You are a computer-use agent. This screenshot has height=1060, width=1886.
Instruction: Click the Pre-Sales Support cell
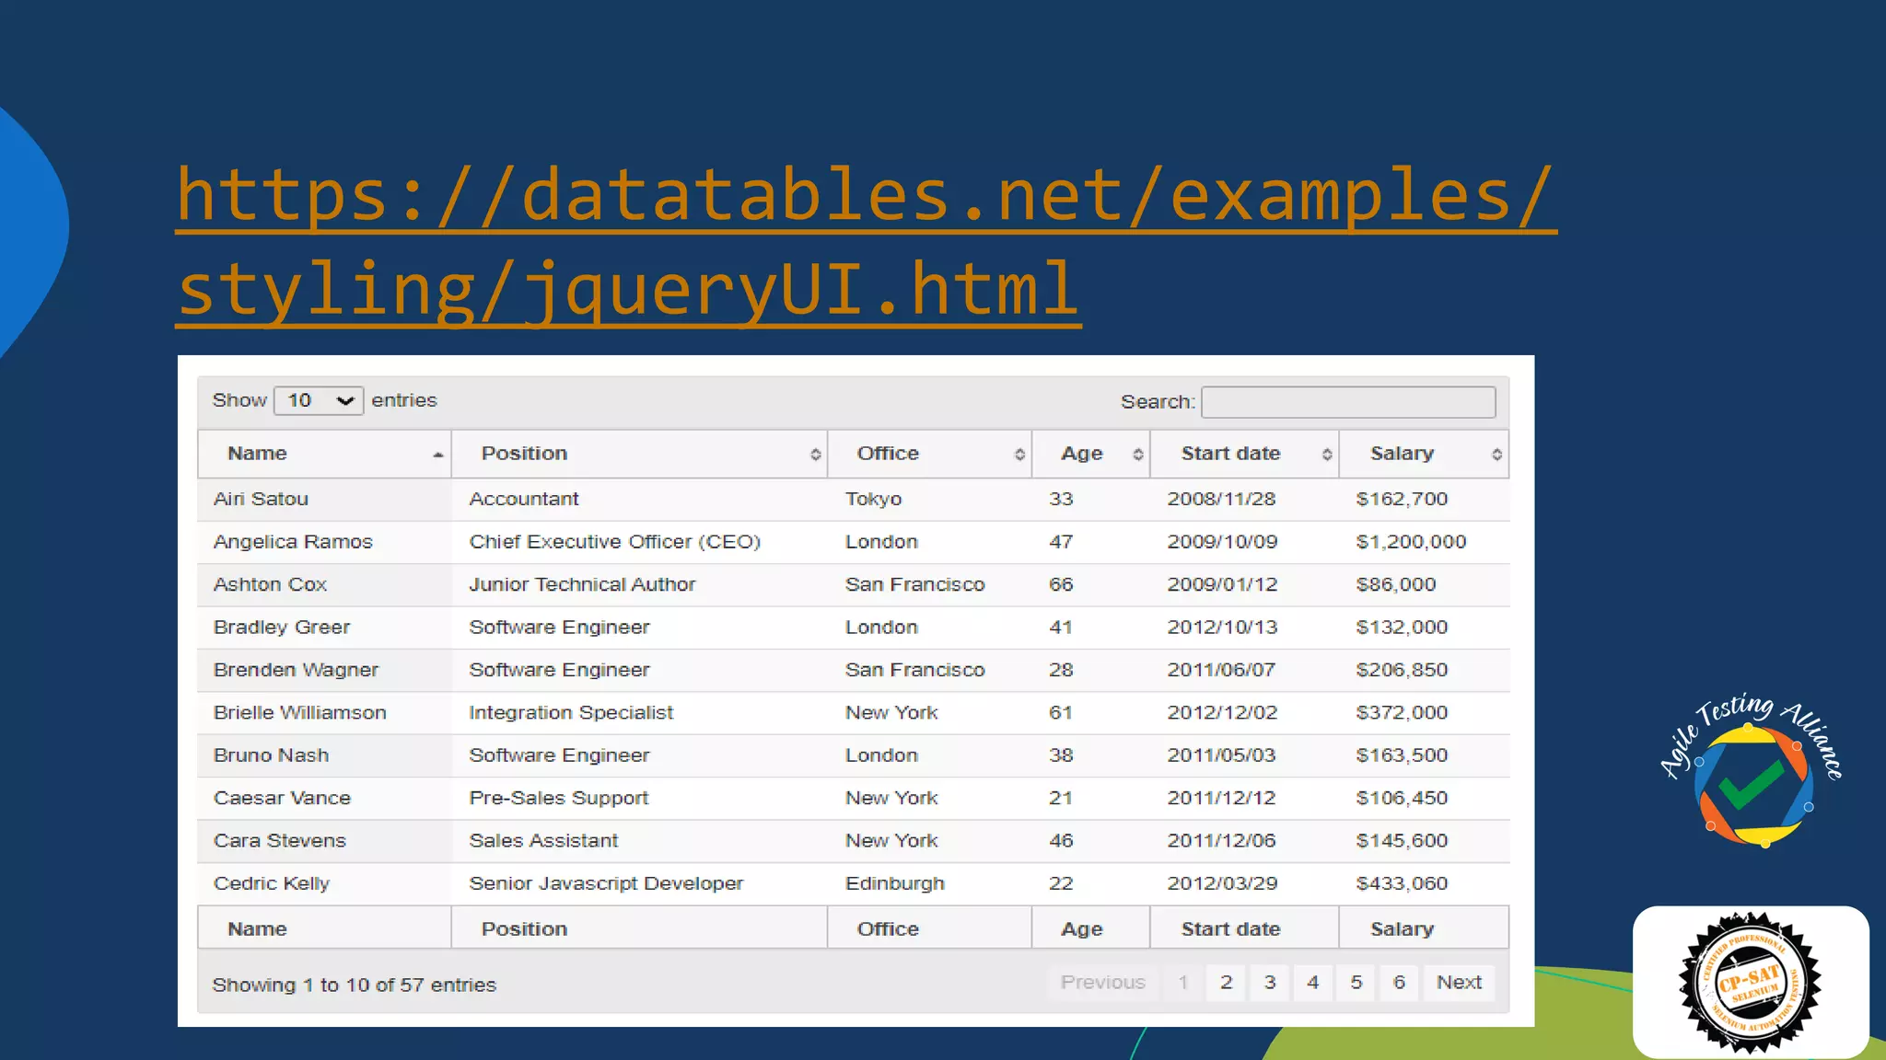(640, 799)
